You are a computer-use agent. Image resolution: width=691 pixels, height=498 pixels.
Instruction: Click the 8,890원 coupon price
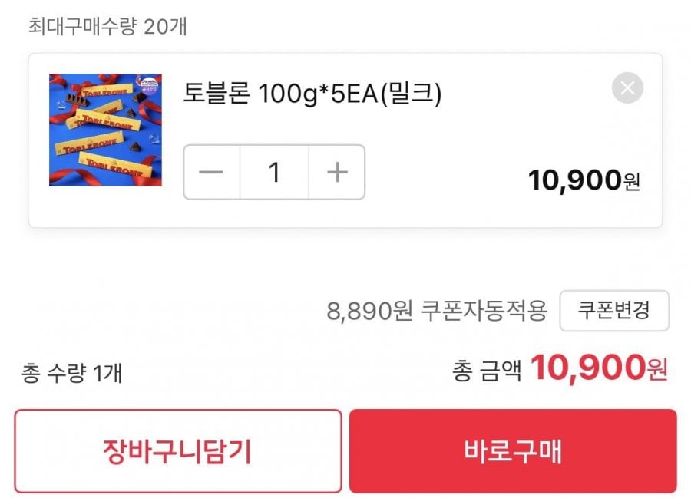click(x=370, y=311)
